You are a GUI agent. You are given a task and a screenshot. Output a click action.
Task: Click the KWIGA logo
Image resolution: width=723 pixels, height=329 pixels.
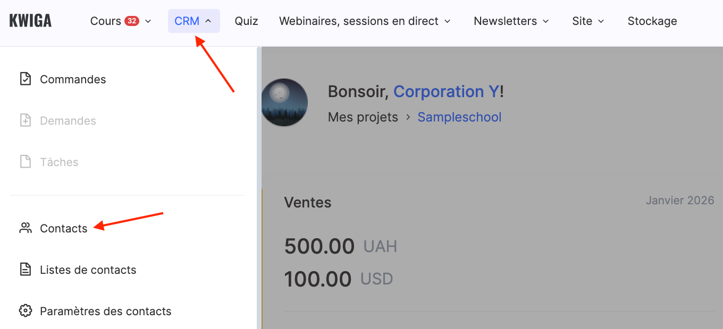pyautogui.click(x=30, y=21)
